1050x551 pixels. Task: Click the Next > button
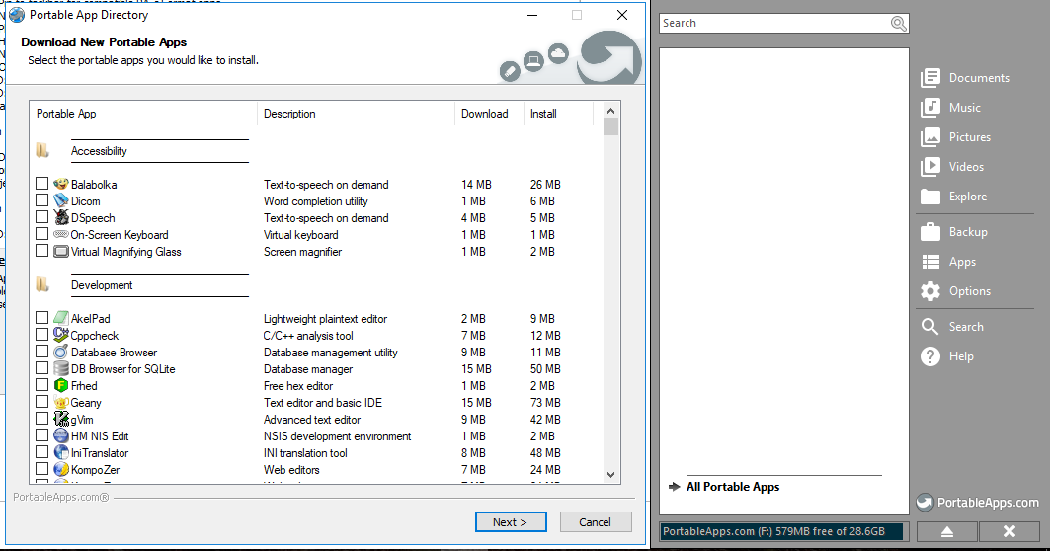pos(511,522)
